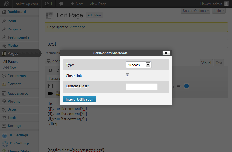Open the updates refresh icon
Screen dimensions: 232x152
click(x=47, y=4)
